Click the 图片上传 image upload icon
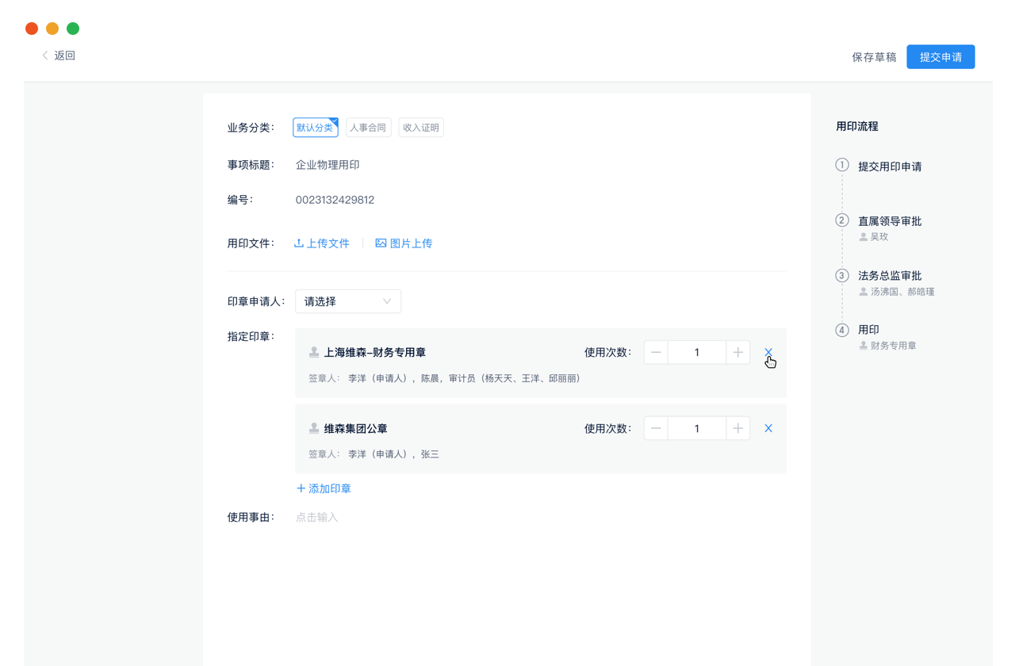The width and height of the screenshot is (1015, 666). [x=381, y=243]
